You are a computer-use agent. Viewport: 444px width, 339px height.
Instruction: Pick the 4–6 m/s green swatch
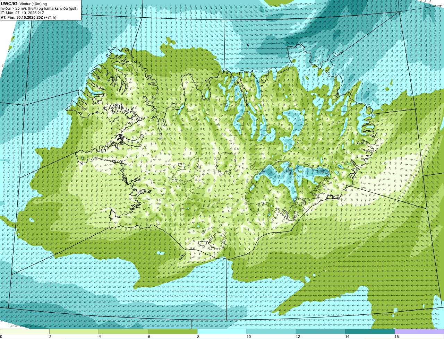coord(123,332)
